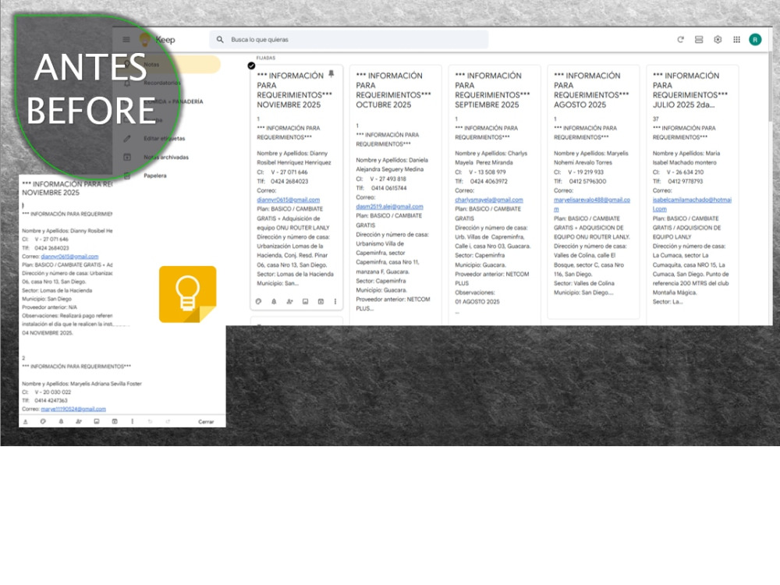Set a reminder on NOVIEMBRE card
780x585 pixels.
click(x=274, y=301)
